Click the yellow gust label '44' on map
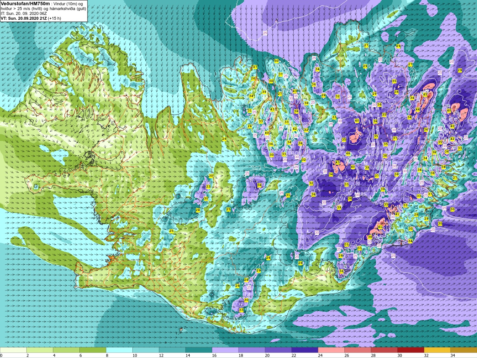The image size is (477, 358). (x=418, y=110)
